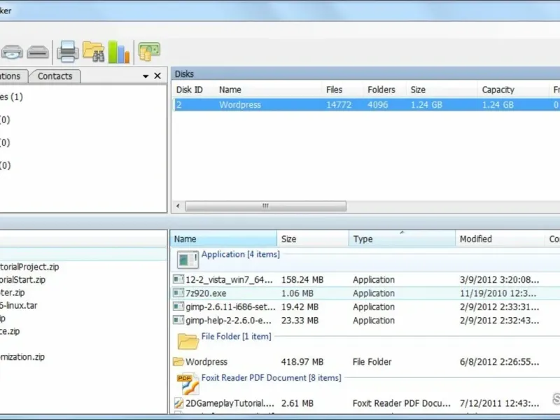Click the 7z920.exe application icon

point(178,293)
